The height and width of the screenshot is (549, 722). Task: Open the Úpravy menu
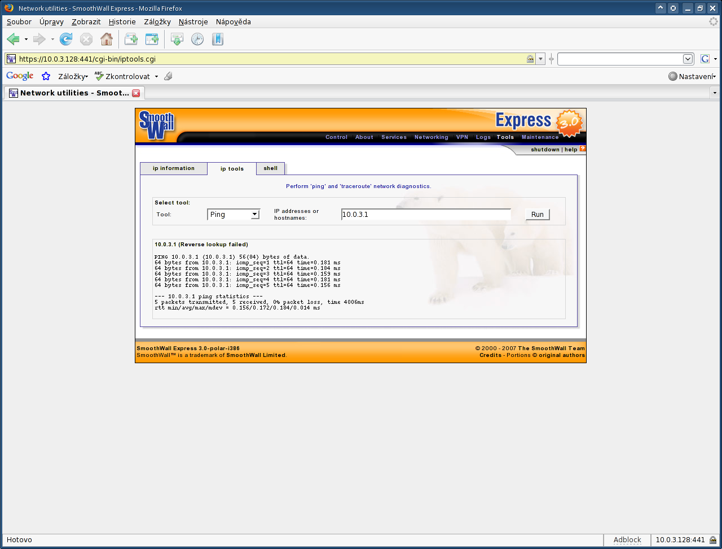coord(51,21)
